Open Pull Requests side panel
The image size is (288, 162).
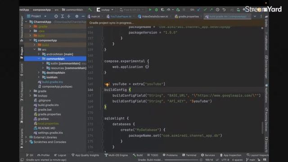pos(22,91)
